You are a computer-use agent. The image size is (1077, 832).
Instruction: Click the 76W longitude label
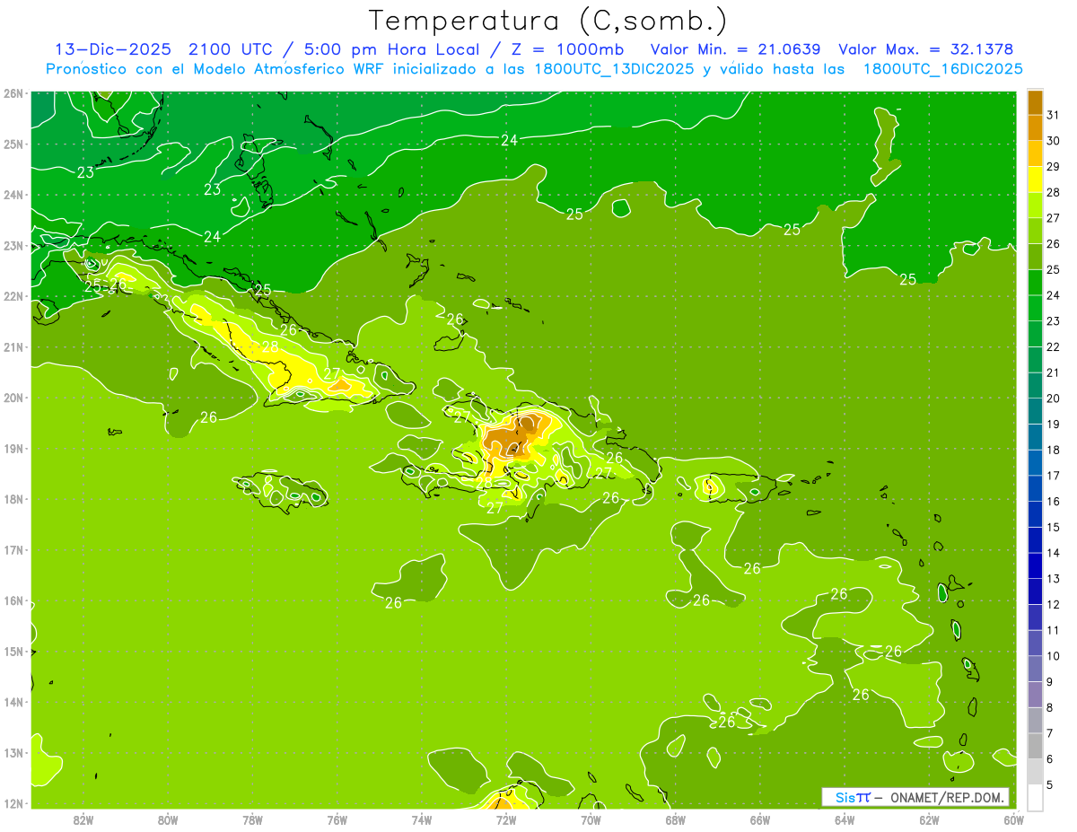pyautogui.click(x=337, y=819)
